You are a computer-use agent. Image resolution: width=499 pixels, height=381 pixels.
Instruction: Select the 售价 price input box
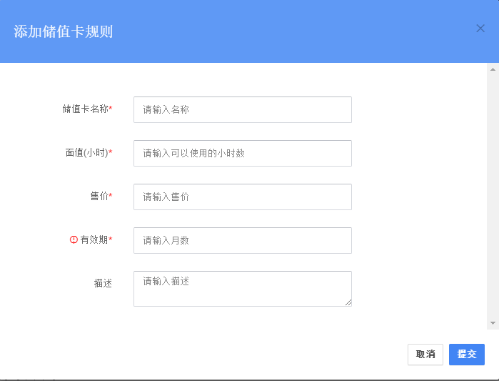243,197
